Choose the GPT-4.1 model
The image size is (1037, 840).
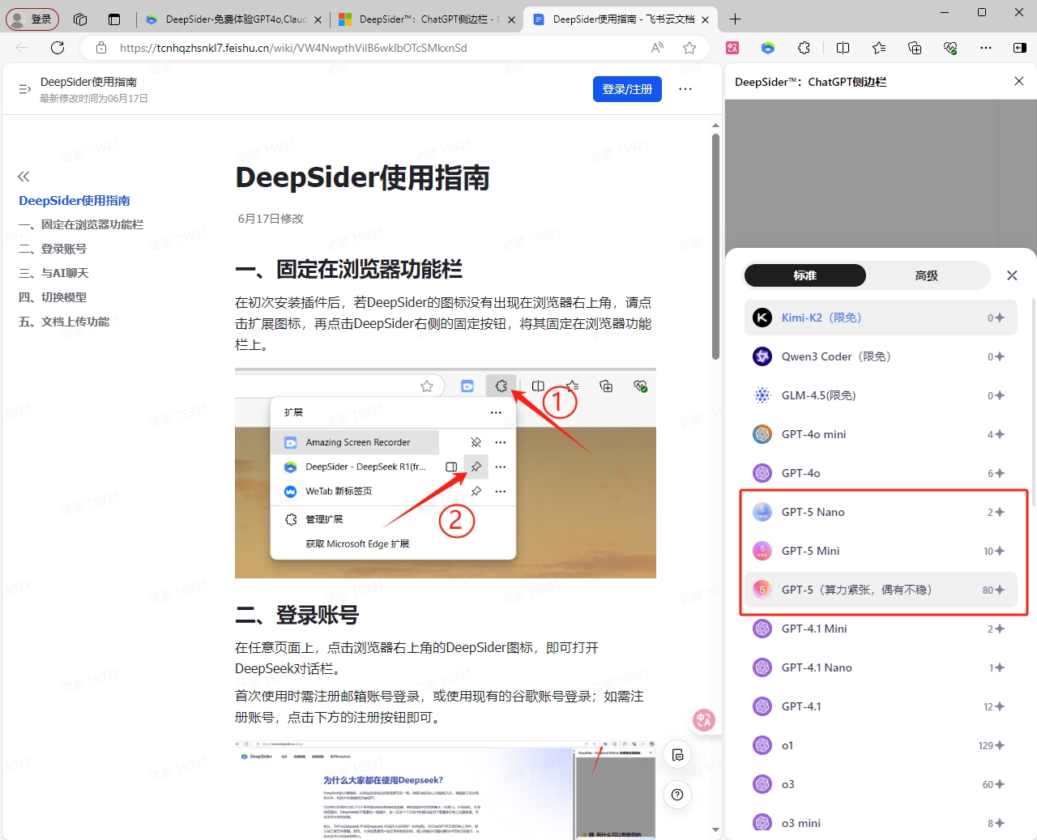[881, 706]
